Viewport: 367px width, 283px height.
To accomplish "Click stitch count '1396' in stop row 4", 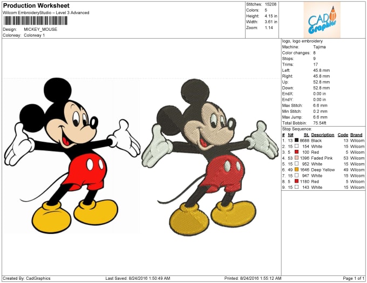I will 304,158.
